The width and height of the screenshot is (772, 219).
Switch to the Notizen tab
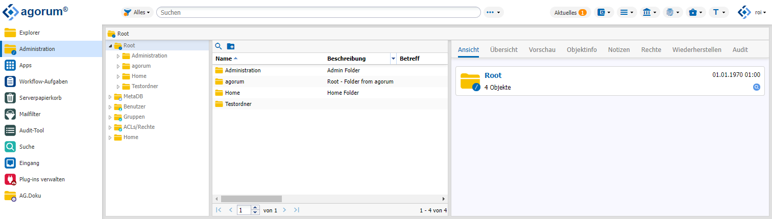coord(619,49)
